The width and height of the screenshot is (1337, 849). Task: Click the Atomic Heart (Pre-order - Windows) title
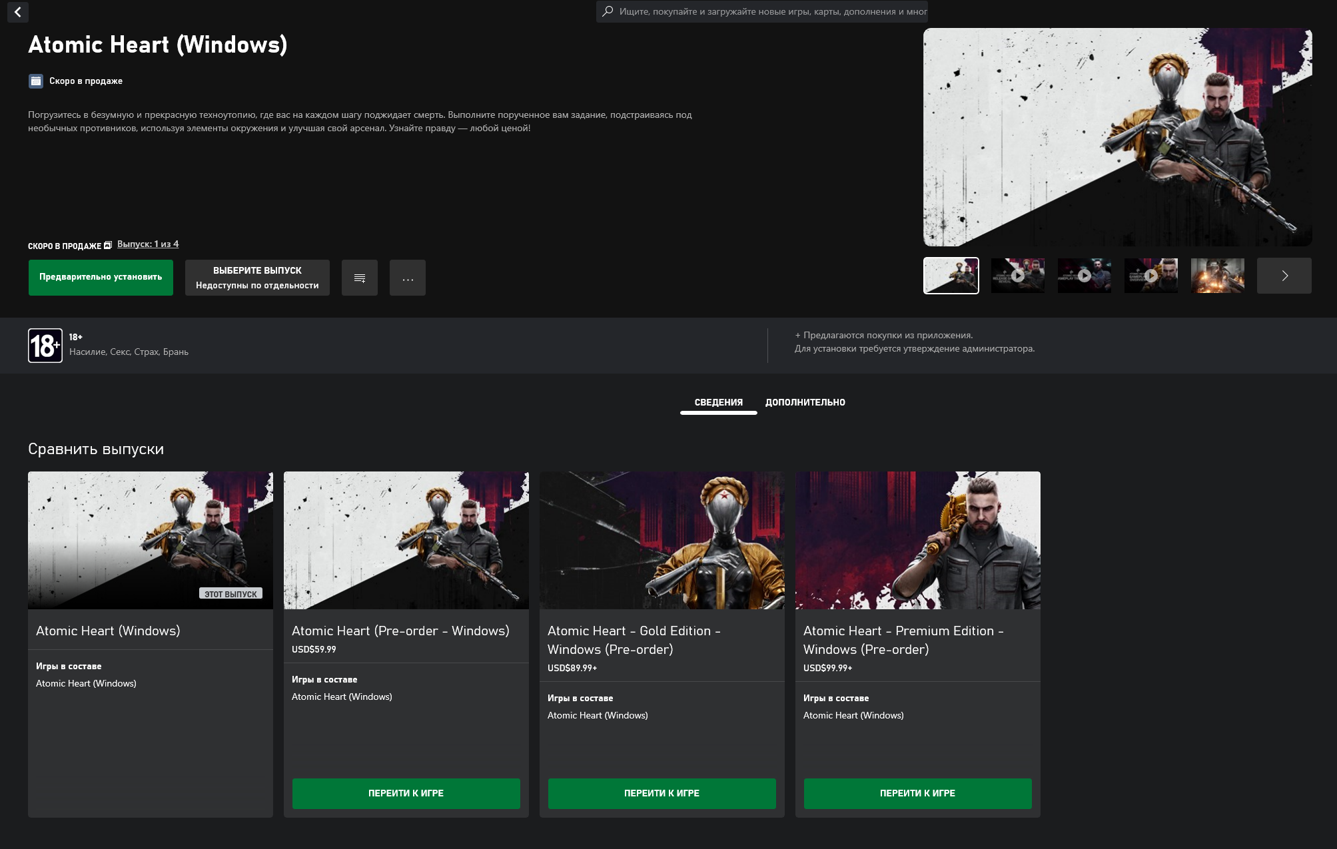400,631
